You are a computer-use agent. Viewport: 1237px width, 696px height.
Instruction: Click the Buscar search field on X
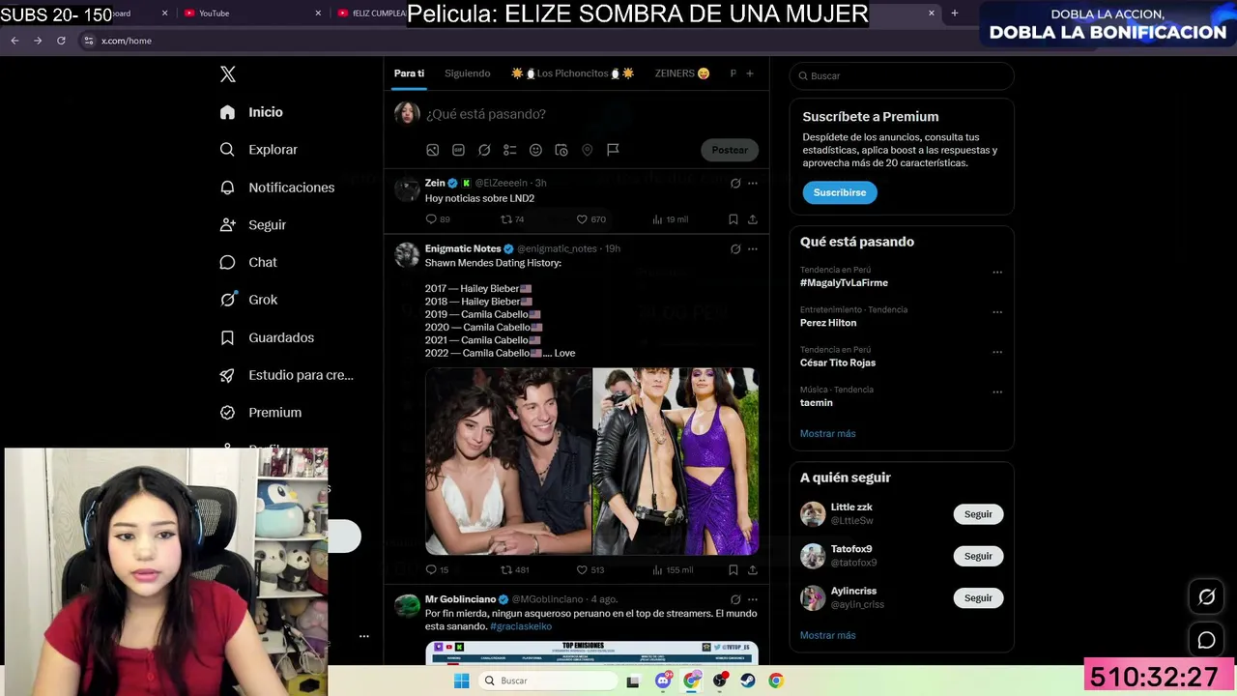point(902,75)
